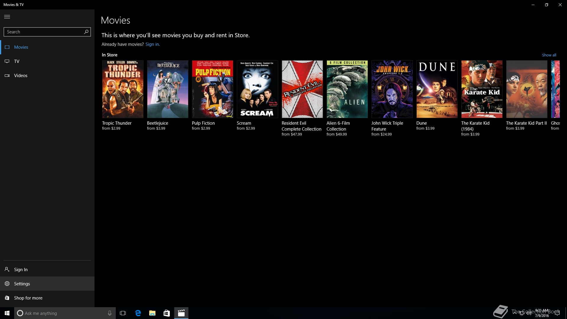Image resolution: width=567 pixels, height=319 pixels.
Task: Launch Microsoft Edge from the taskbar
Action: point(138,313)
